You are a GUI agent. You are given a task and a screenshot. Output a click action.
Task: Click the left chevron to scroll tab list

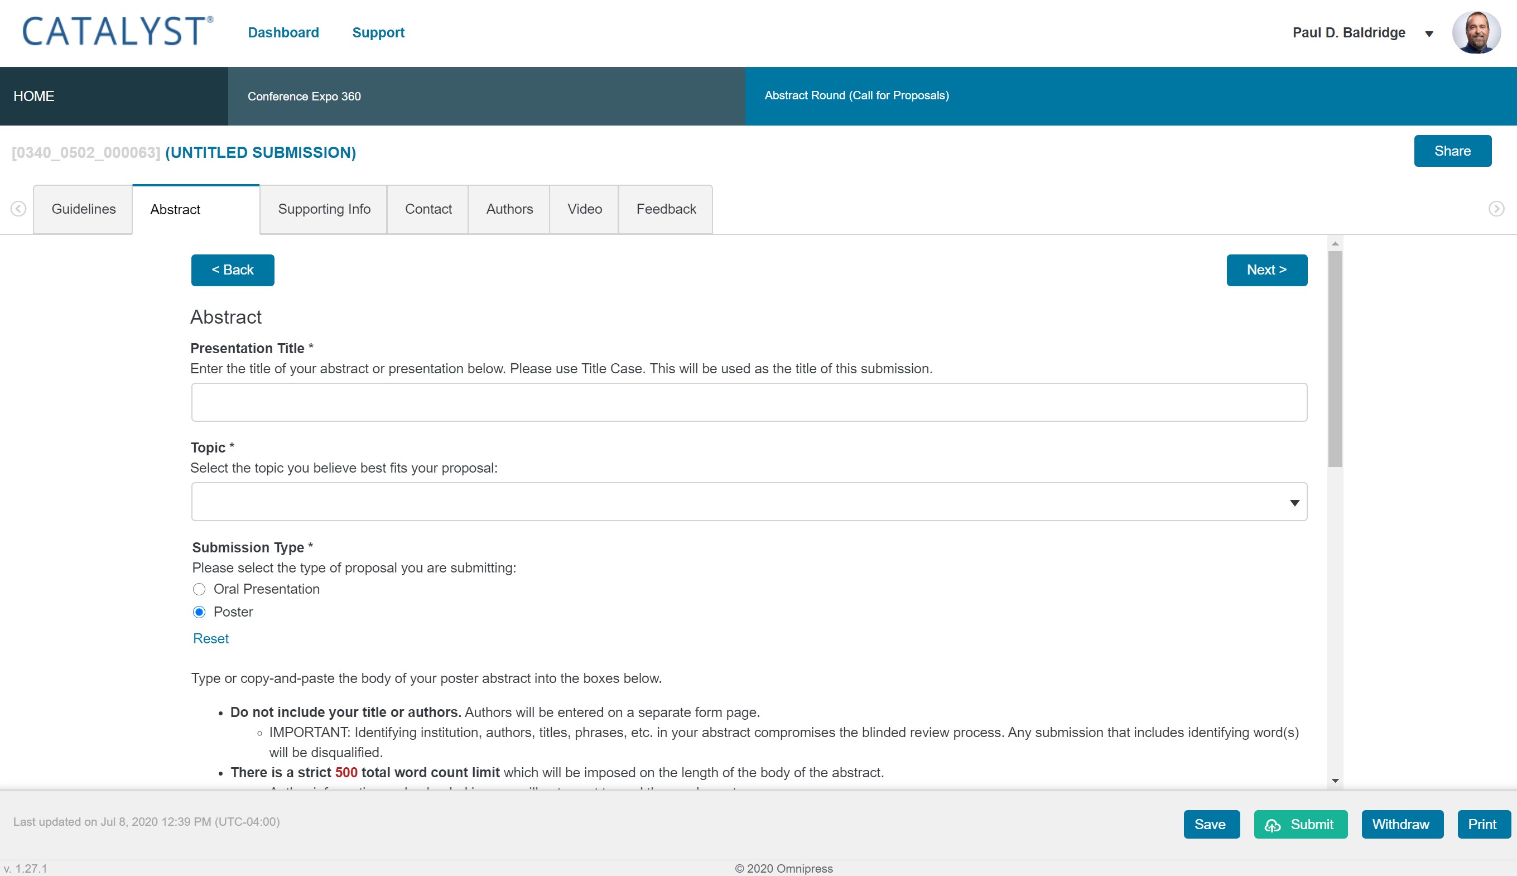click(x=18, y=209)
